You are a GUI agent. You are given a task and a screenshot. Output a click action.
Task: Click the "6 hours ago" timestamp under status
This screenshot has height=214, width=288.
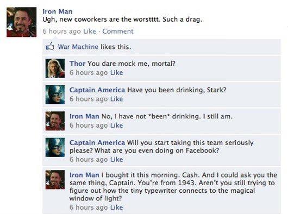[x=62, y=31]
